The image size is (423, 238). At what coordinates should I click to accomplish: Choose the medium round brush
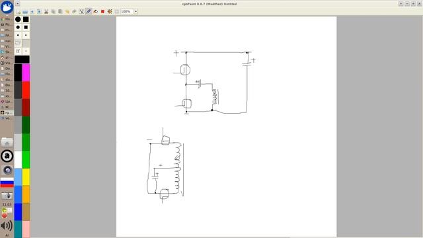point(18,27)
